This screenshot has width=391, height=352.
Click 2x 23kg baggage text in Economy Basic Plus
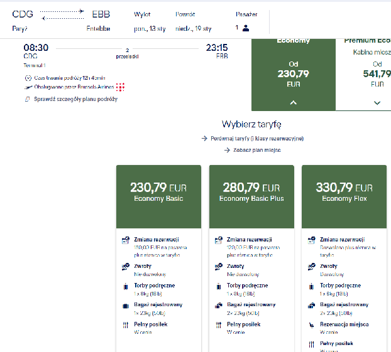coord(243,313)
